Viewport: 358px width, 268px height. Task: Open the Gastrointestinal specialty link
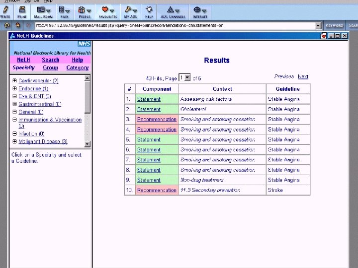tap(40, 104)
